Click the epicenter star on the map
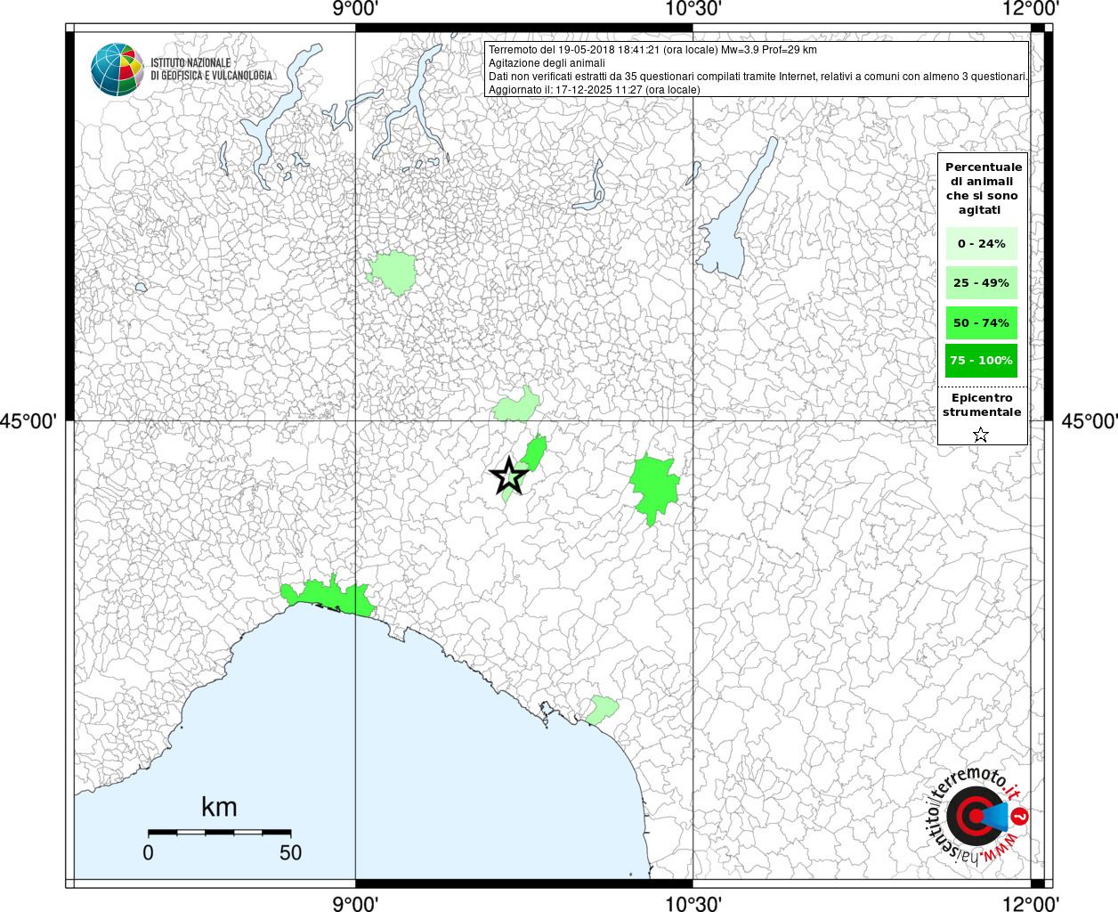 pyautogui.click(x=508, y=476)
